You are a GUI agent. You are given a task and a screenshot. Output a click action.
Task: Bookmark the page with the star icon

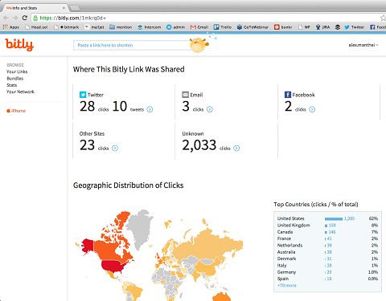[x=384, y=18]
